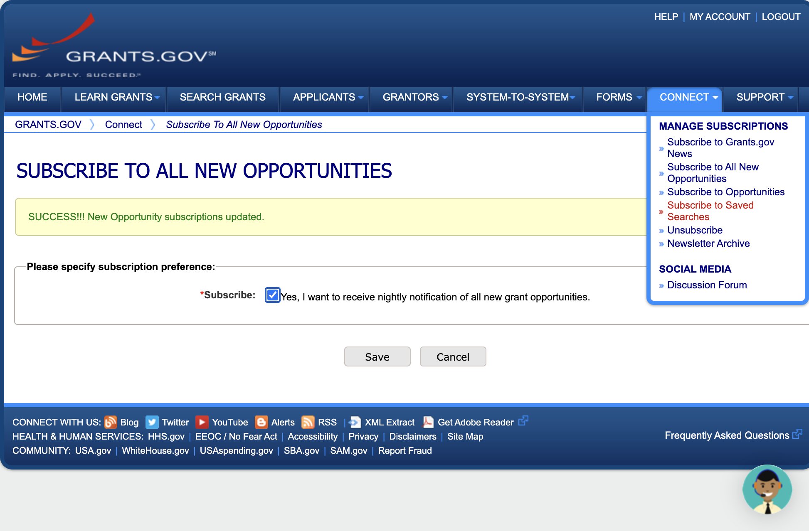Open USA.gov community link
Image resolution: width=809 pixels, height=531 pixels.
pos(93,451)
